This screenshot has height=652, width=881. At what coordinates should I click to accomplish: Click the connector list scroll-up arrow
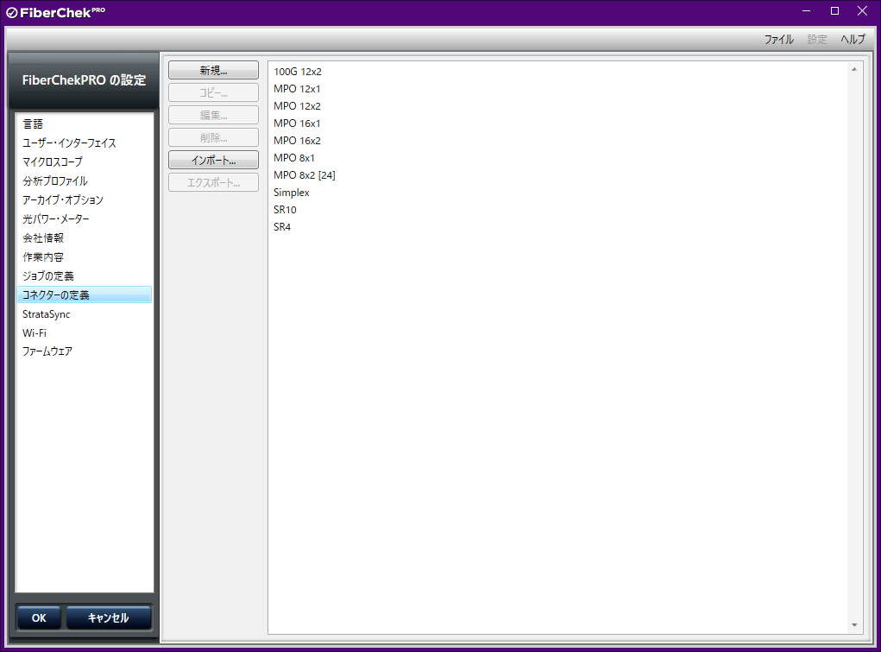click(854, 69)
